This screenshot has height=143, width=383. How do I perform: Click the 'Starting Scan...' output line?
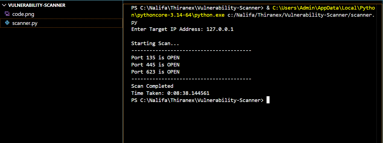click(155, 43)
